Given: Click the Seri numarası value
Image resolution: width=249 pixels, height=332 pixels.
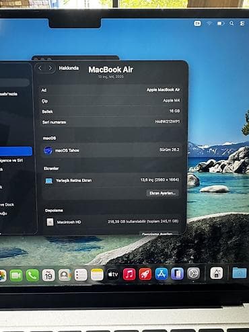Looking at the screenshot, I should click(168, 122).
